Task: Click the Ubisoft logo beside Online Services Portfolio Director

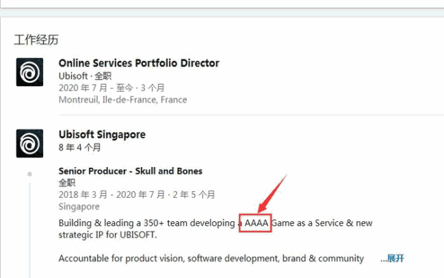Action: click(30, 73)
